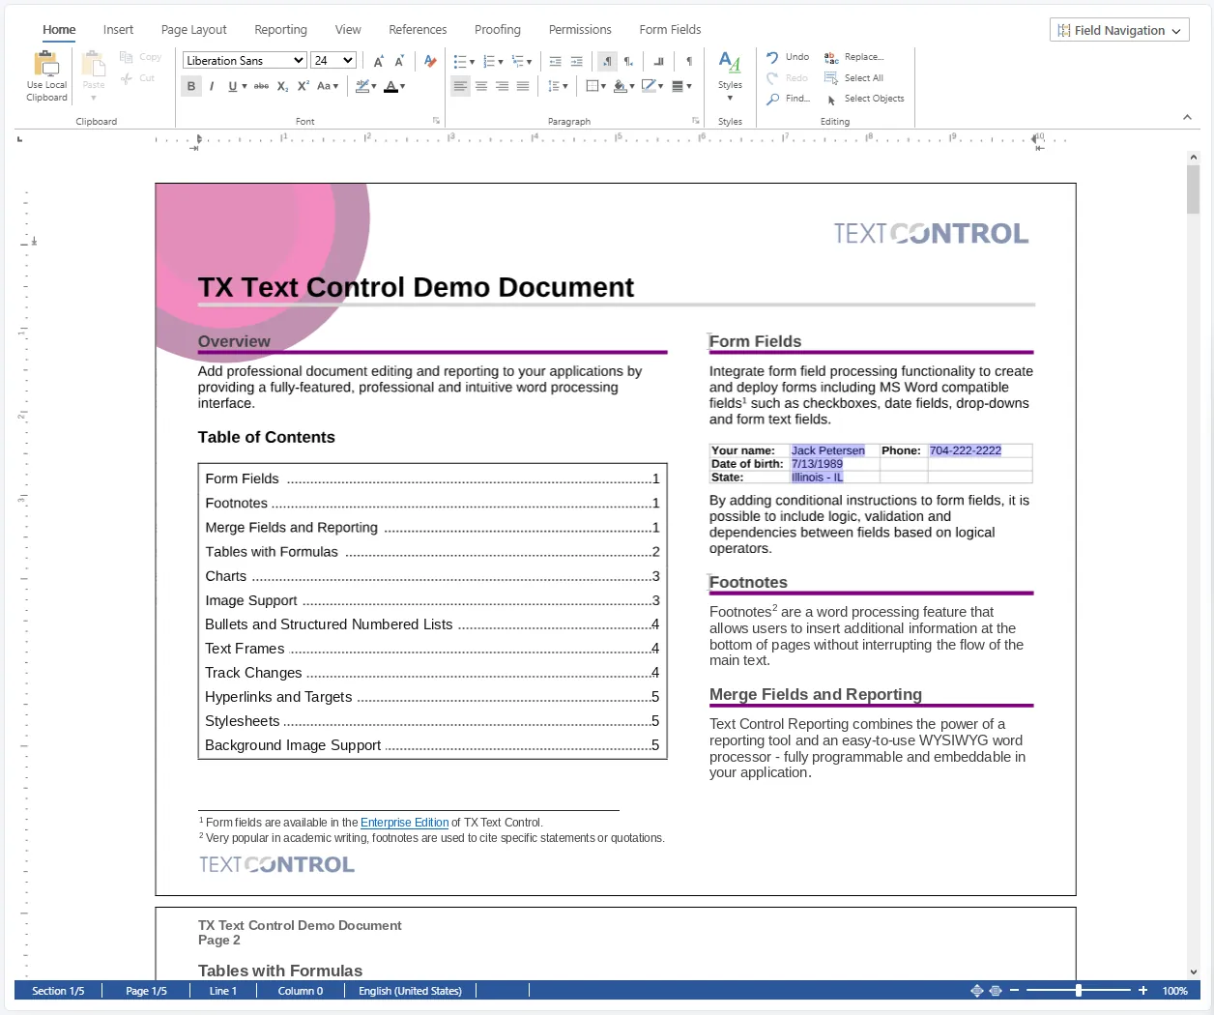Open the Paragraph dialog launcher
Image resolution: width=1214 pixels, height=1015 pixels.
696,121
